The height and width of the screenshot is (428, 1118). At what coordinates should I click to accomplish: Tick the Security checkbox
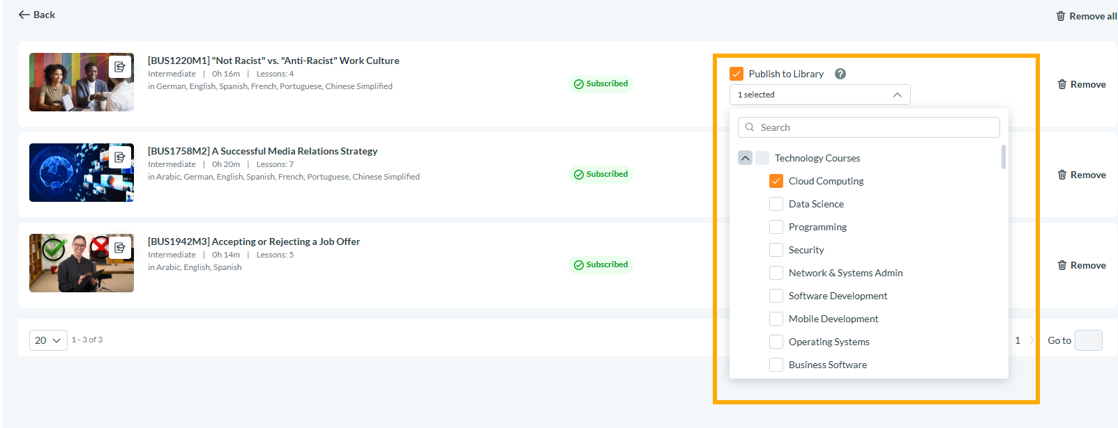pyautogui.click(x=776, y=250)
